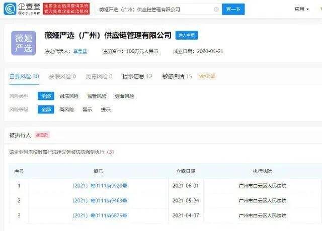Click the (3) count in enforcement notice
The width and height of the screenshot is (322, 231).
pyautogui.click(x=111, y=152)
